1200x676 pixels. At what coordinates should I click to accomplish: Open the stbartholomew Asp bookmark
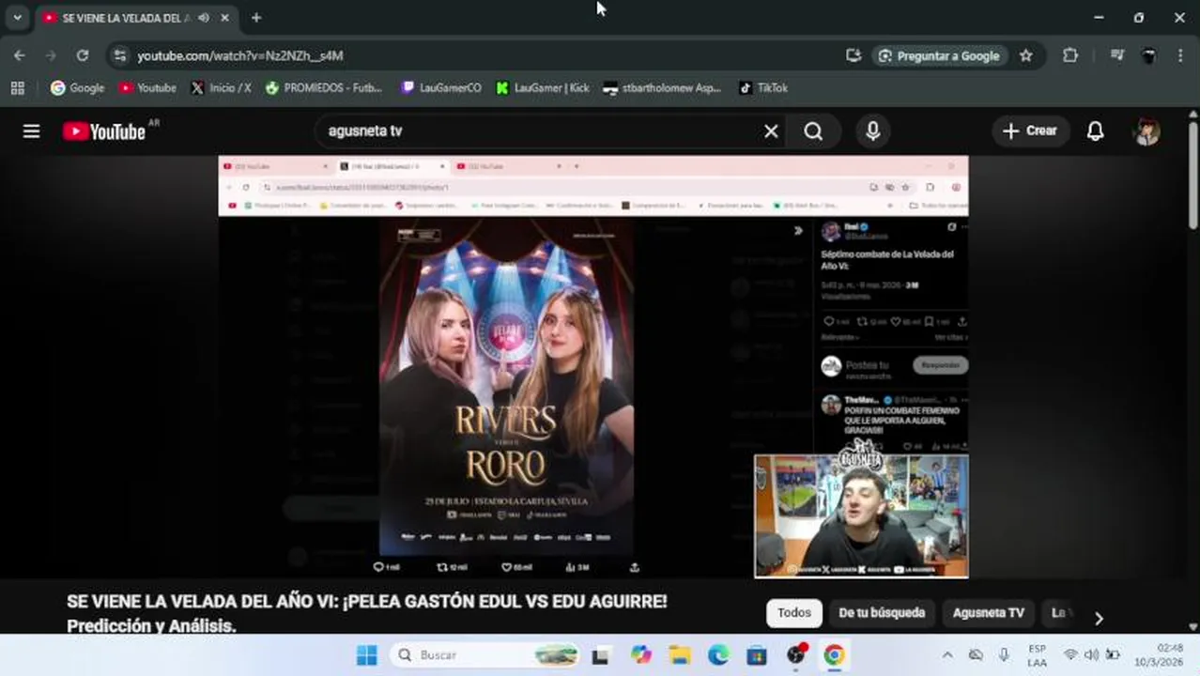662,87
